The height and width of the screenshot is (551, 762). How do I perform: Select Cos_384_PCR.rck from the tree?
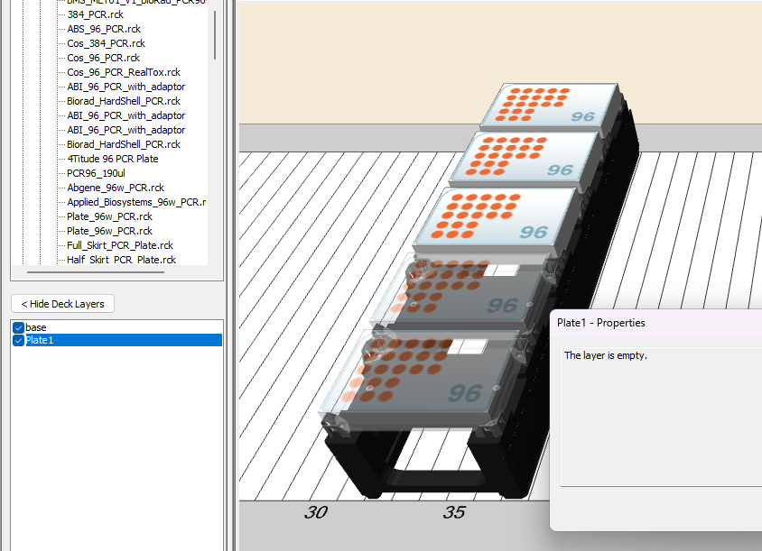coord(106,43)
